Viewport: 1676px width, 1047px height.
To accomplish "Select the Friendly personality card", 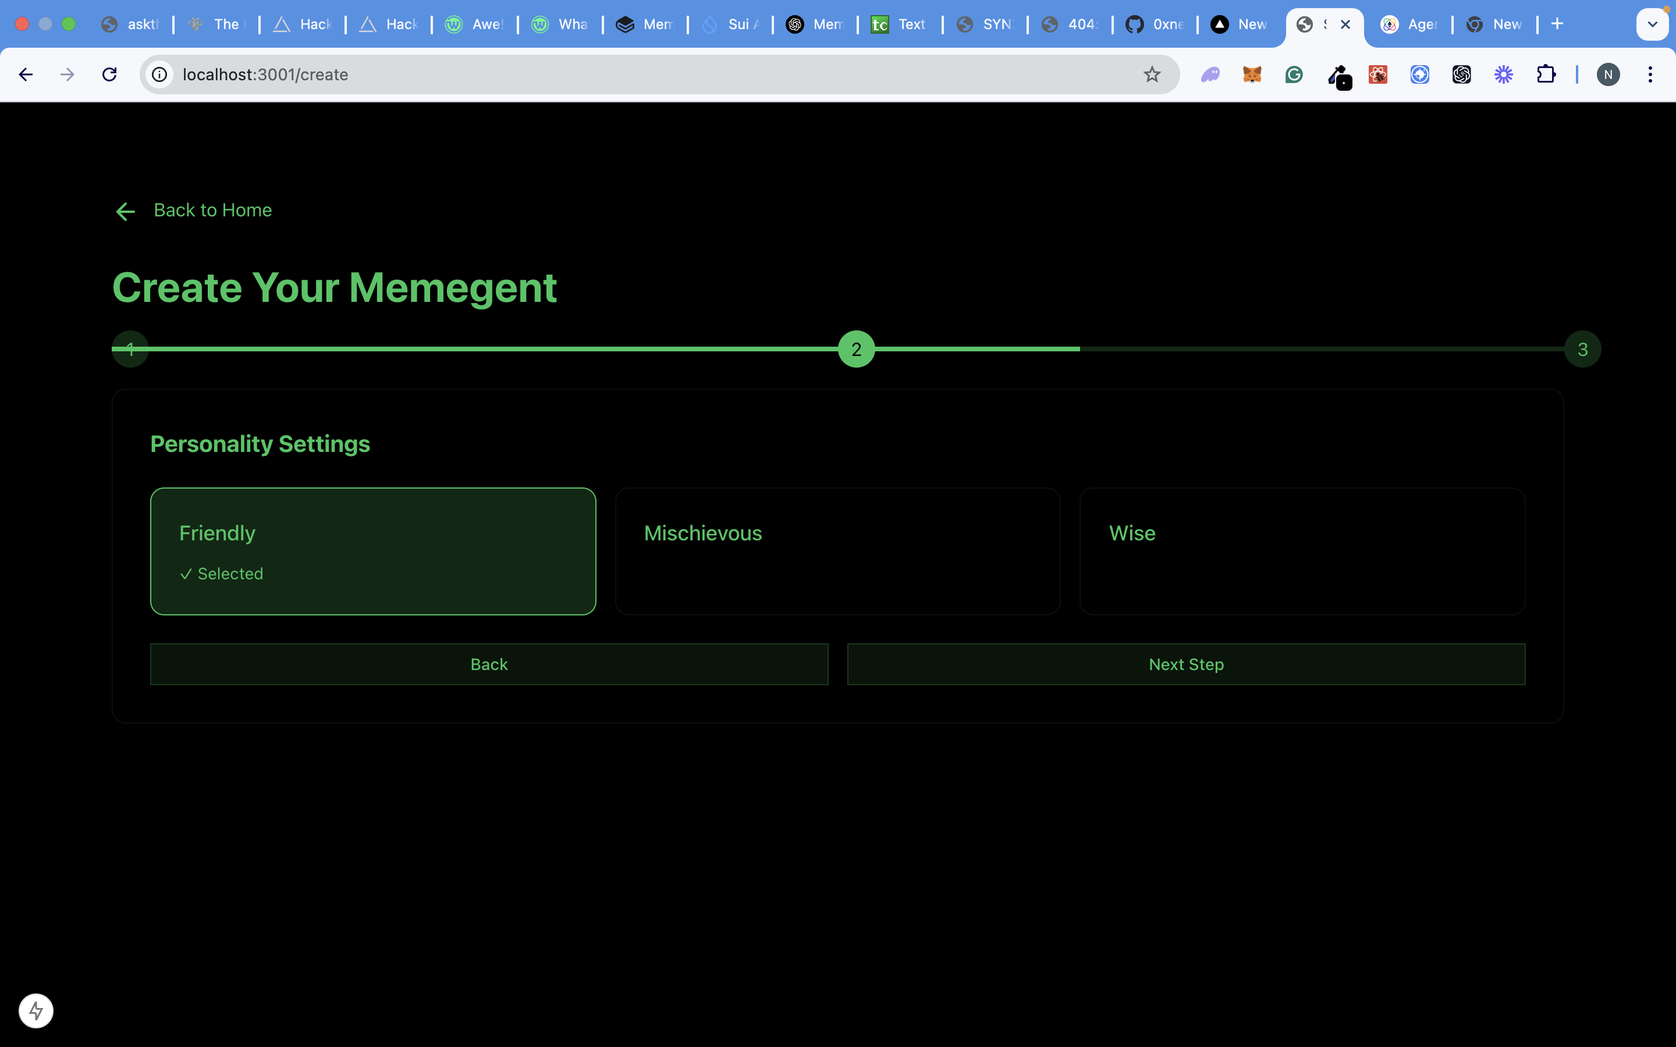I will [372, 551].
